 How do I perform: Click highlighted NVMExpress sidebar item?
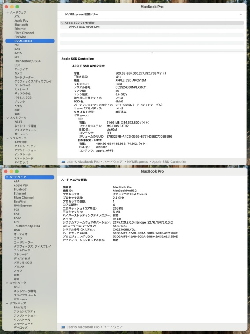(30, 41)
